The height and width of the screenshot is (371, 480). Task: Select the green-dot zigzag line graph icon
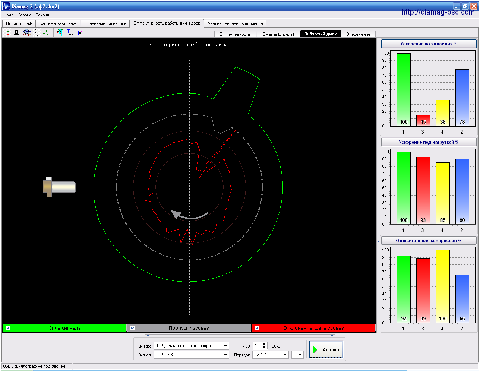pyautogui.click(x=47, y=33)
